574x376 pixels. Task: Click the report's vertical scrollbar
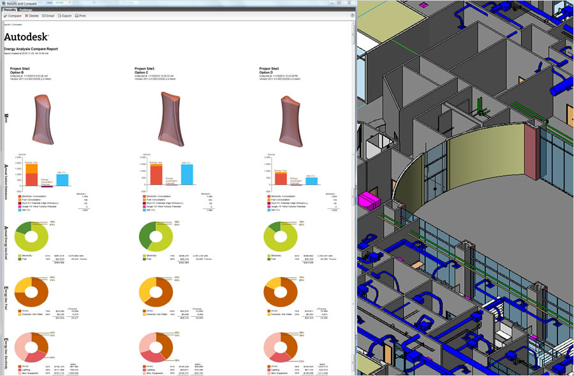[x=354, y=198]
